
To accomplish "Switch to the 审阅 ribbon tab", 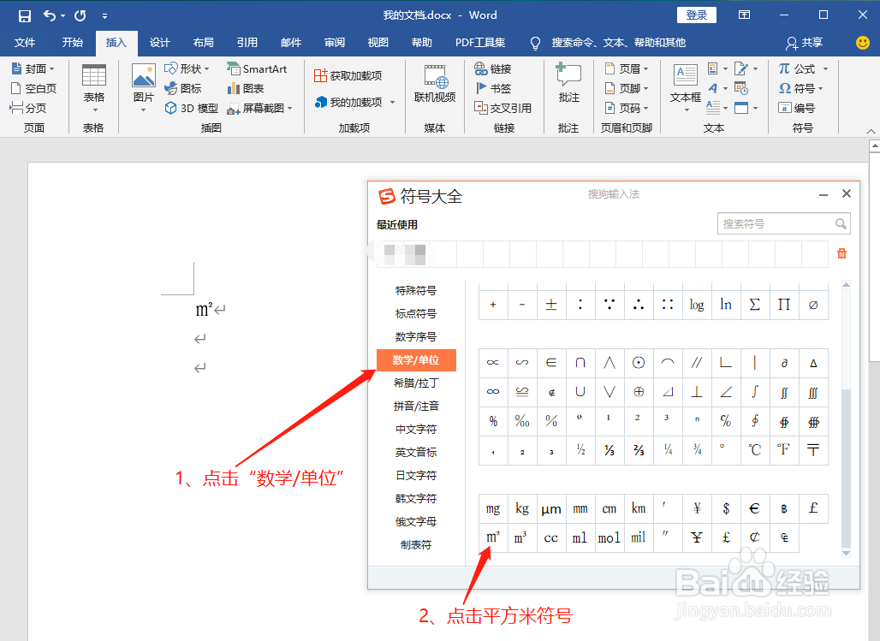I will pyautogui.click(x=334, y=42).
